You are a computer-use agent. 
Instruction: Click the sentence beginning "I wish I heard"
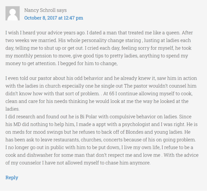[x=45, y=33]
